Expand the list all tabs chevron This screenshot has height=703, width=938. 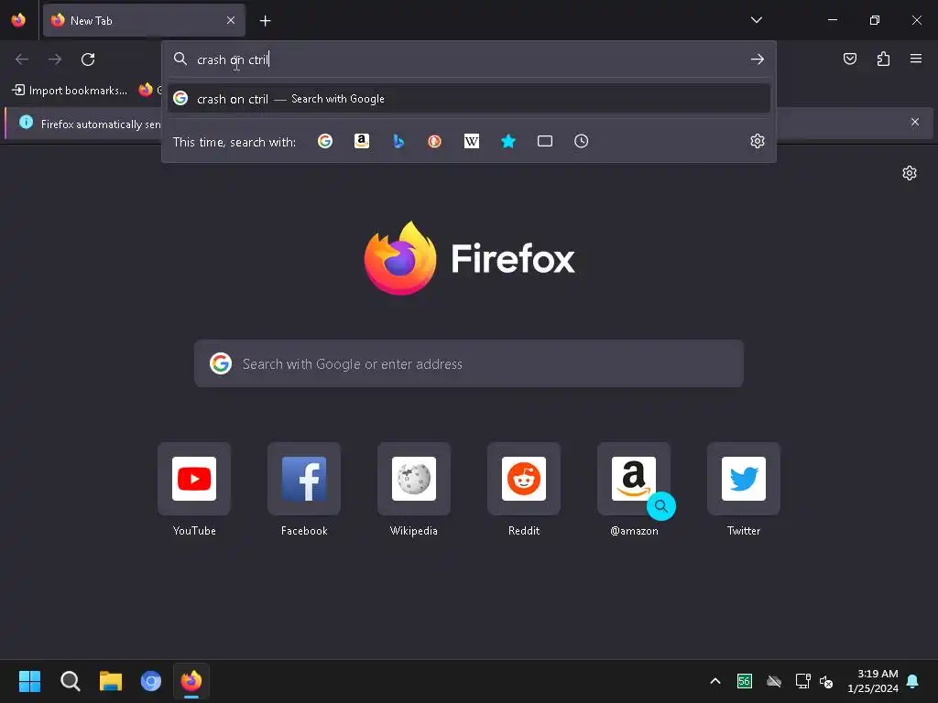coord(756,20)
